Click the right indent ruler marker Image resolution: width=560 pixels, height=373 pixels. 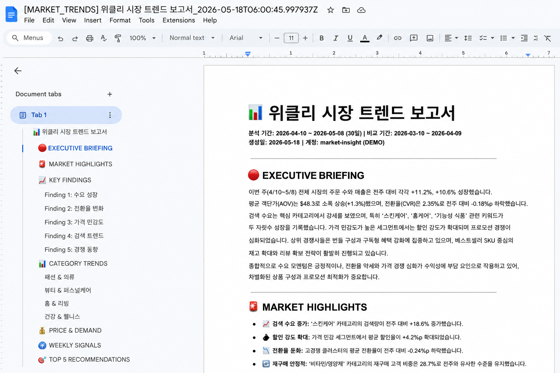[x=528, y=55]
